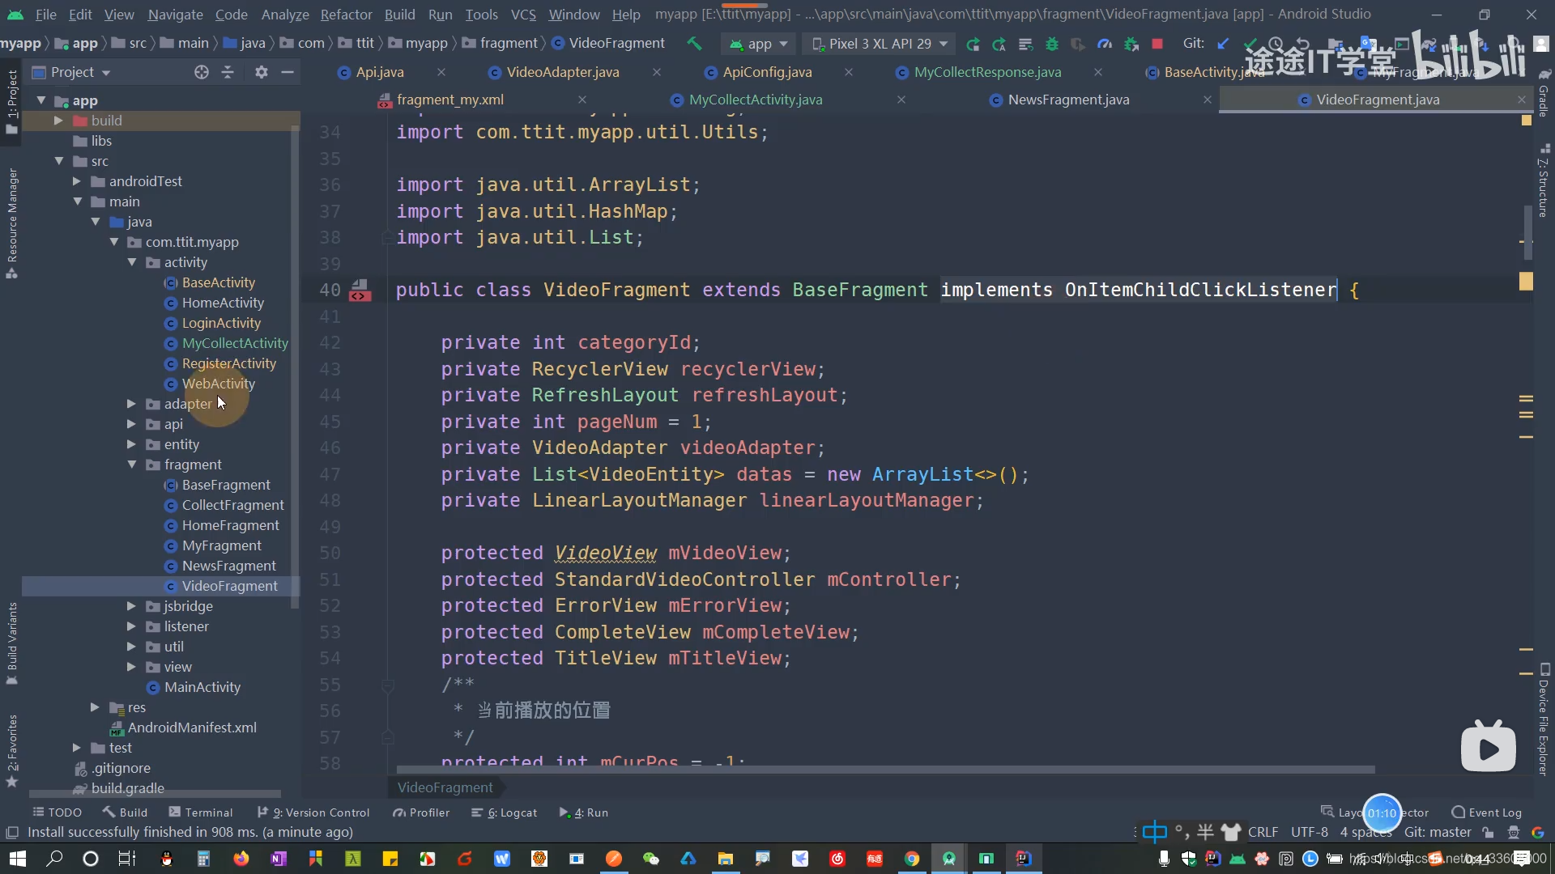Open WeChat from taskbar

tap(650, 859)
